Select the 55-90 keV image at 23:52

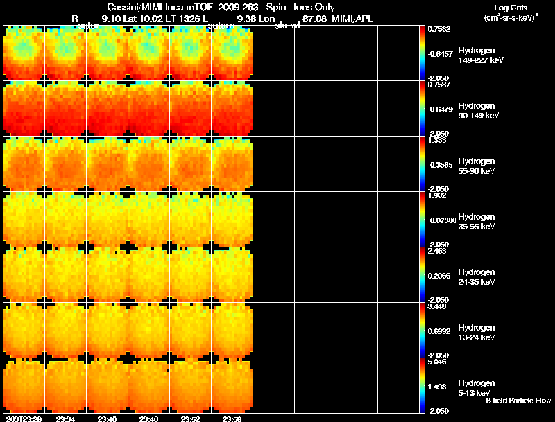(x=190, y=164)
